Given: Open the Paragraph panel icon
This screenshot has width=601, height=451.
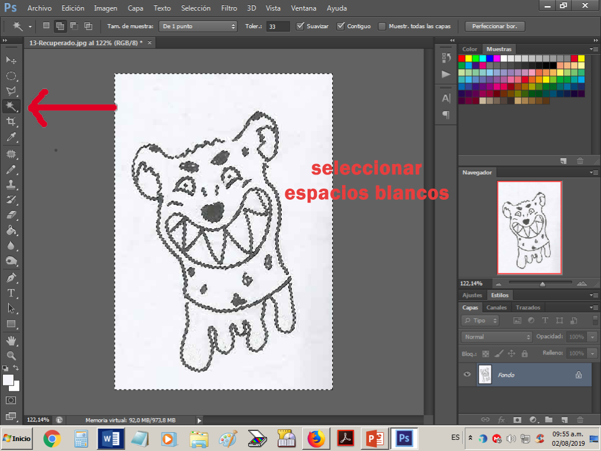Looking at the screenshot, I should (x=446, y=115).
